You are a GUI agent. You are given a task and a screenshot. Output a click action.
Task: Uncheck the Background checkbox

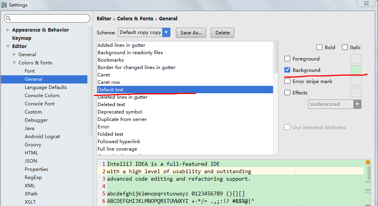click(x=287, y=70)
